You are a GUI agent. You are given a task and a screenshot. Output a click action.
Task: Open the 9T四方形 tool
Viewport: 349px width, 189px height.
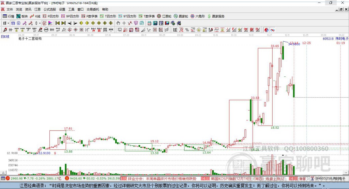tap(127, 16)
